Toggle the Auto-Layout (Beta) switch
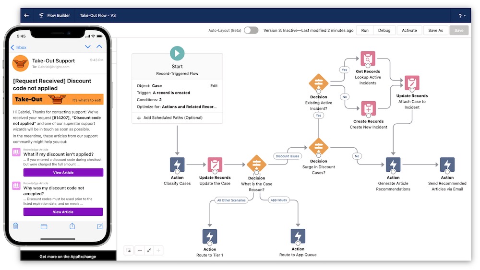This screenshot has height=270, width=480. [251, 30]
